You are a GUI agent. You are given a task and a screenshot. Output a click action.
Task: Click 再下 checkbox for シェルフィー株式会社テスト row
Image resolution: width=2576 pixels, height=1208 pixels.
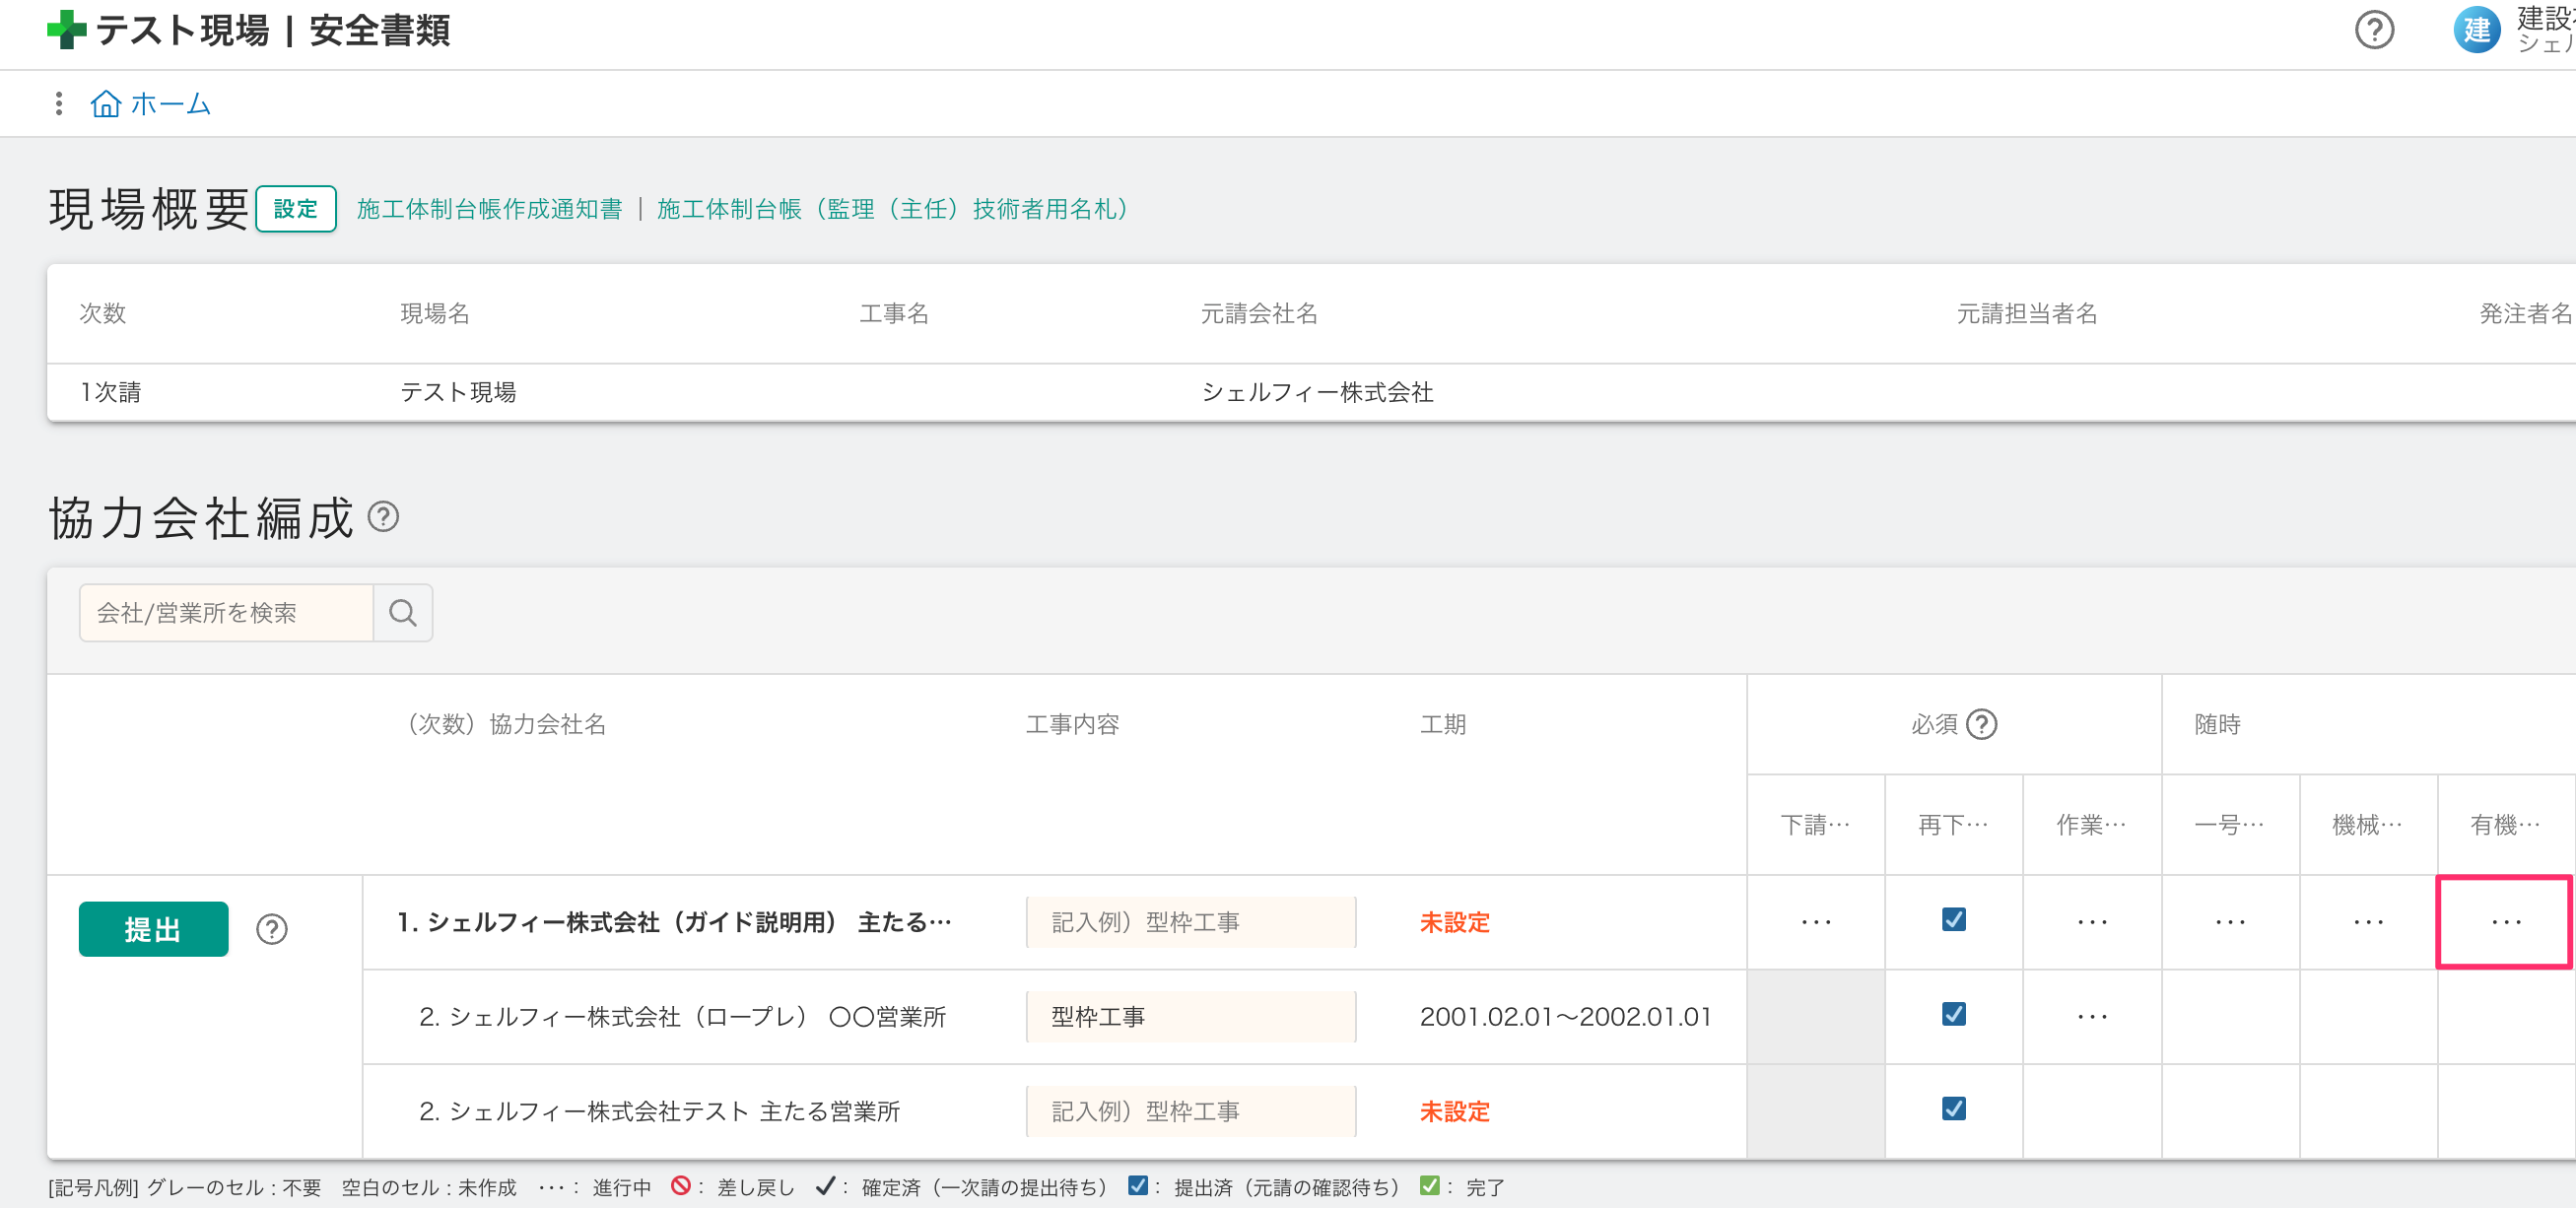1953,1109
